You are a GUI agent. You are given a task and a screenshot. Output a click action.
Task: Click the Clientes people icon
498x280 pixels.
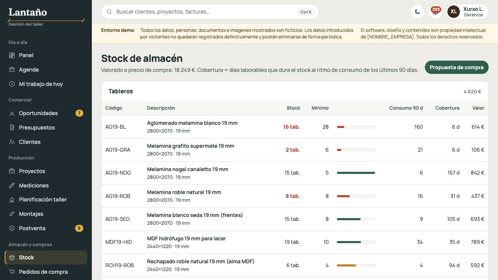12,142
